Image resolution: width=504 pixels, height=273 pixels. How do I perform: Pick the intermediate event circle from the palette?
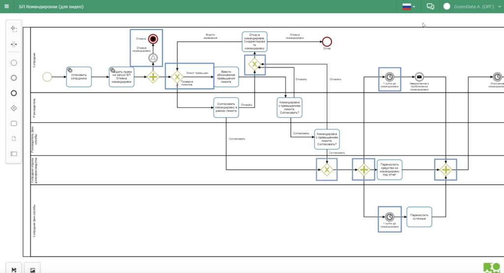click(x=13, y=78)
